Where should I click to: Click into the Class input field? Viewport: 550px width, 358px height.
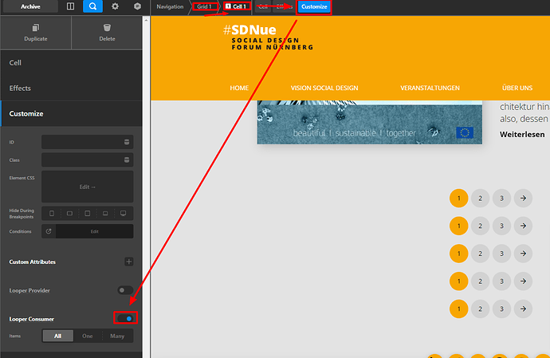point(82,159)
